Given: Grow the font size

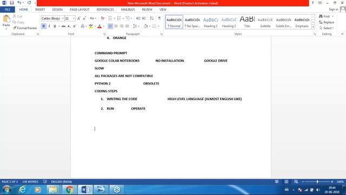Looking at the screenshot, I should [79, 18].
